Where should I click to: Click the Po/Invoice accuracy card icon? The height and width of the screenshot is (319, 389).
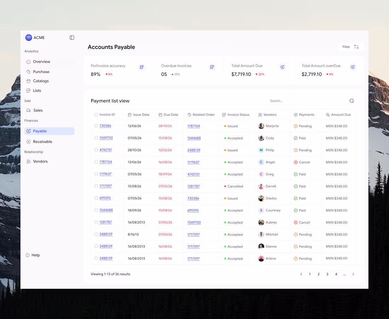(141, 67)
